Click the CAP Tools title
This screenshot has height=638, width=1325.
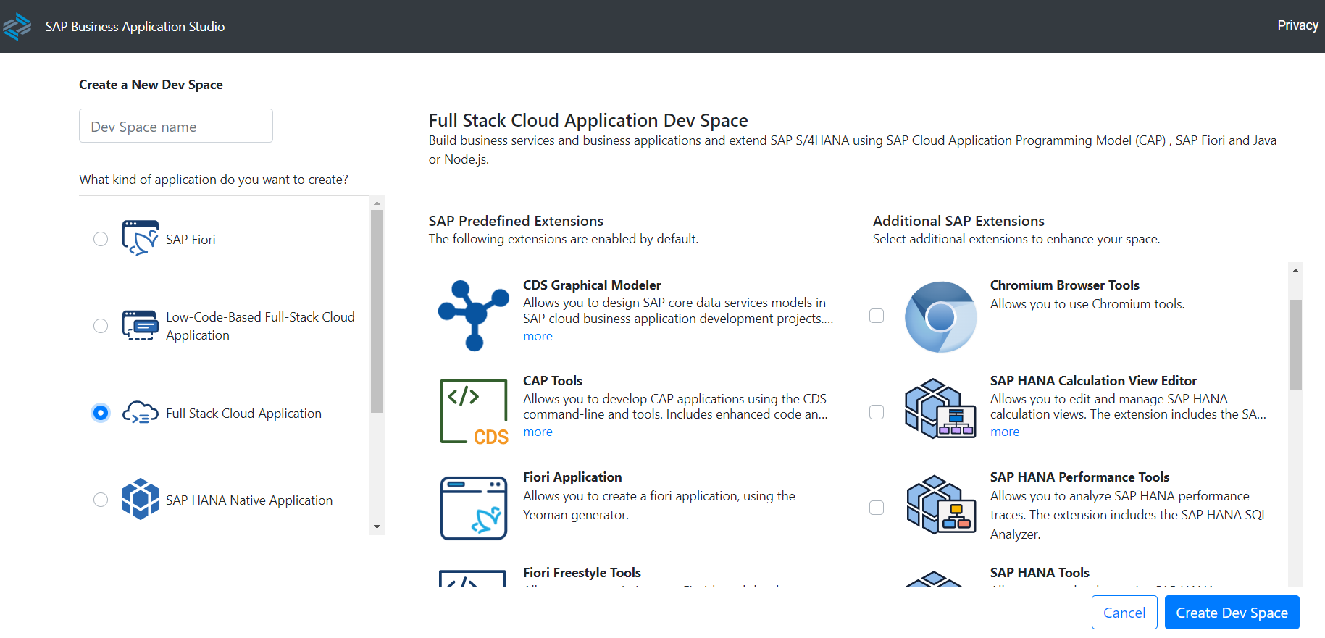coord(553,381)
